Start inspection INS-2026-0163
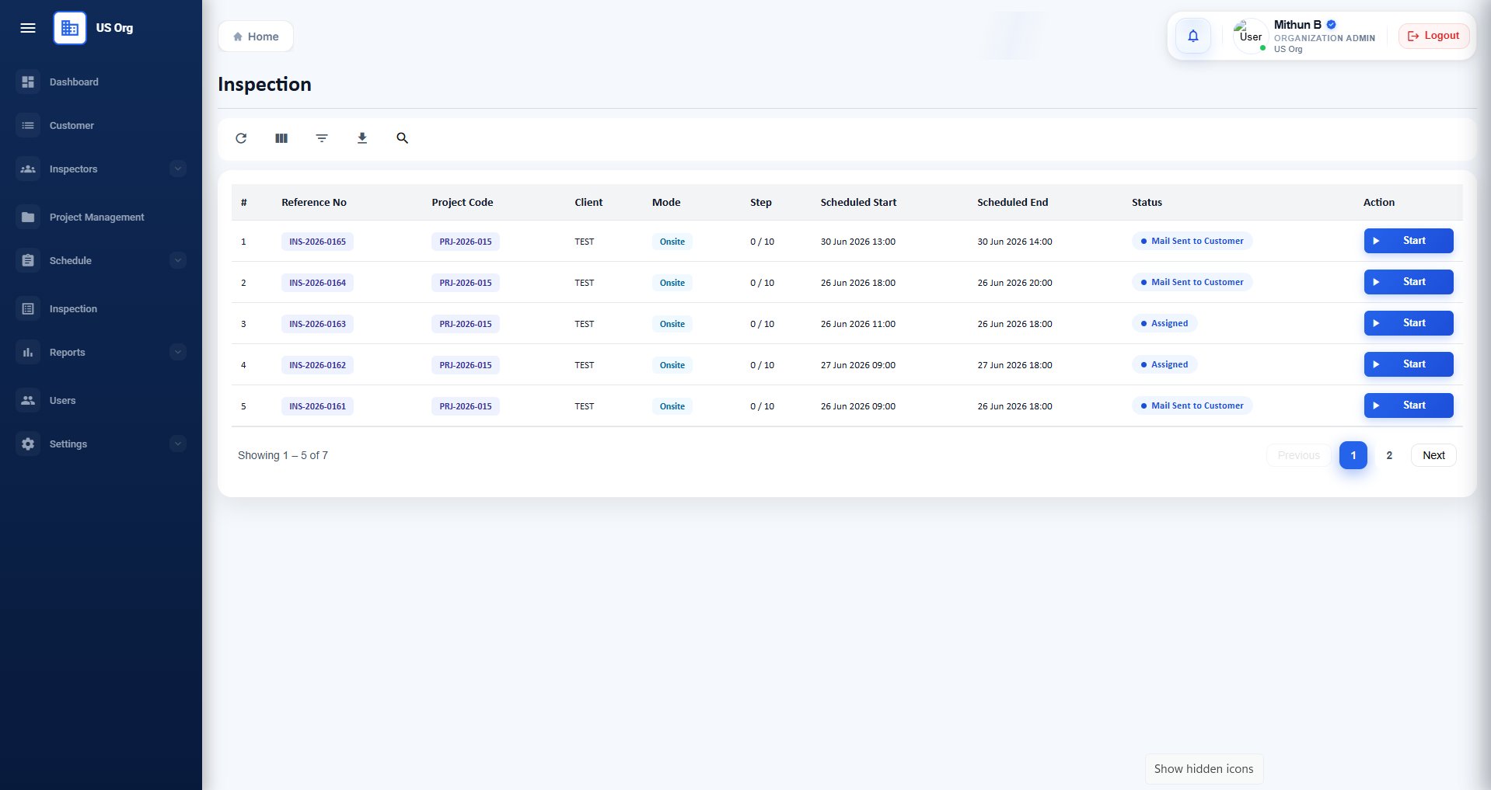Screen dimensions: 1491x790 pos(1409,323)
